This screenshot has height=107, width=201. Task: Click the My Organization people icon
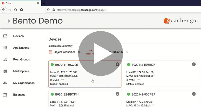click(x=5, y=83)
